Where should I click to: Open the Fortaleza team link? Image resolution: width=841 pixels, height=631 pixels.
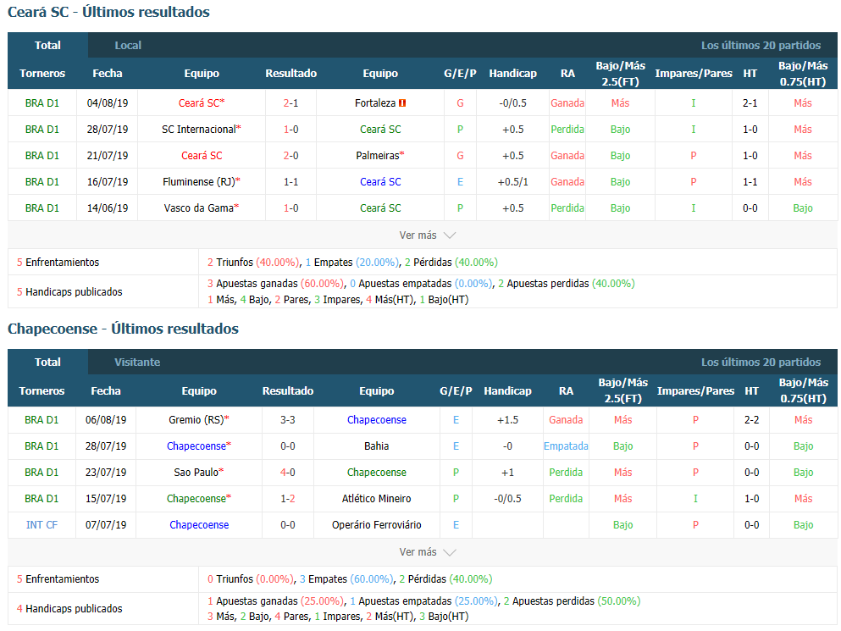pos(375,103)
